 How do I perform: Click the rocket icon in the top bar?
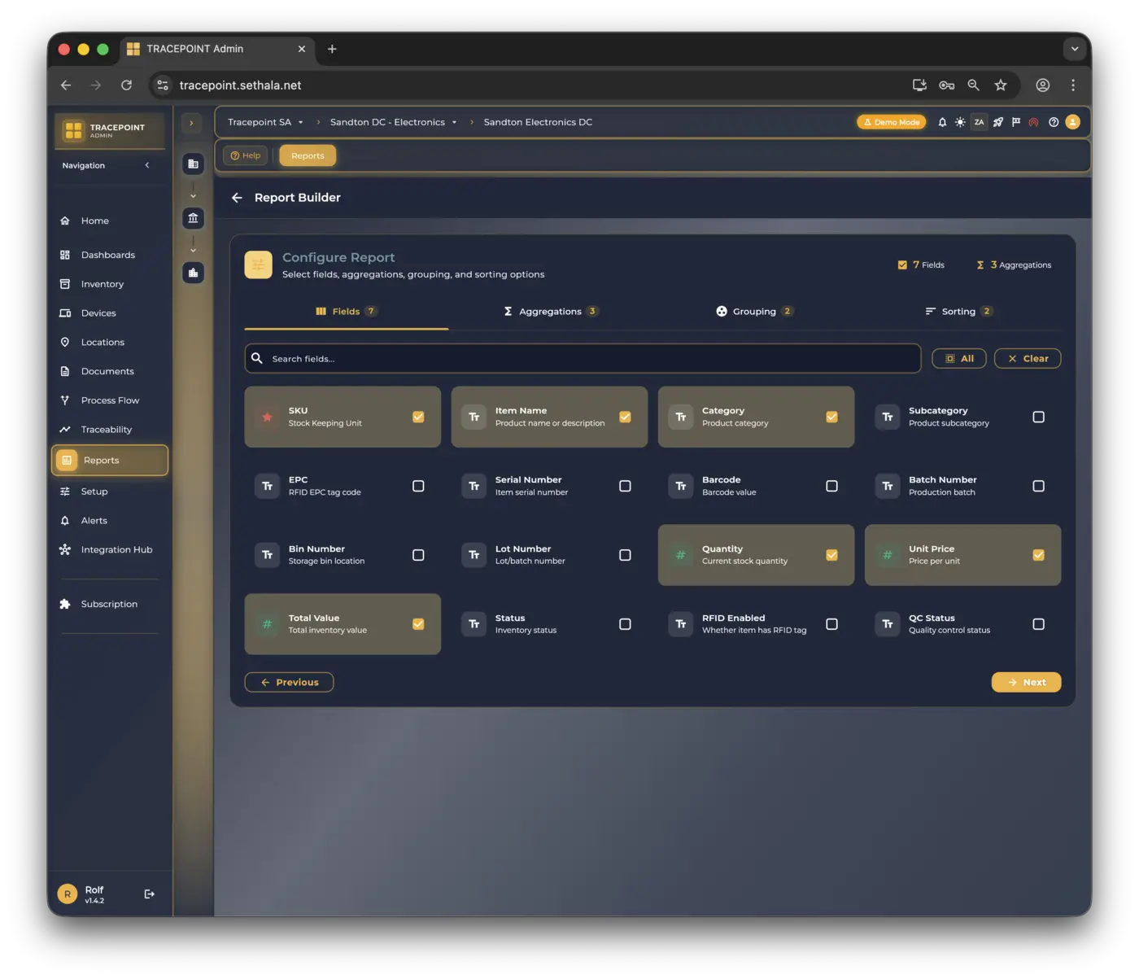pyautogui.click(x=997, y=122)
